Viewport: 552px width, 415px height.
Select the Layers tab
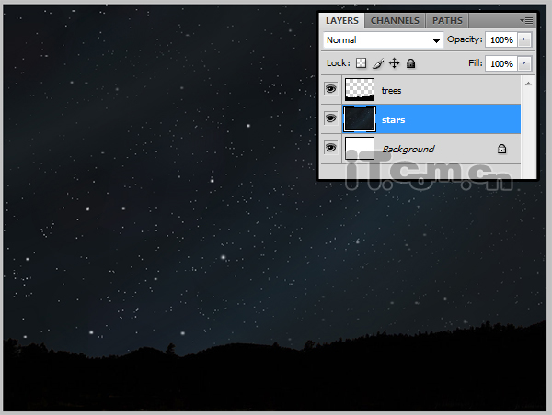pos(342,20)
